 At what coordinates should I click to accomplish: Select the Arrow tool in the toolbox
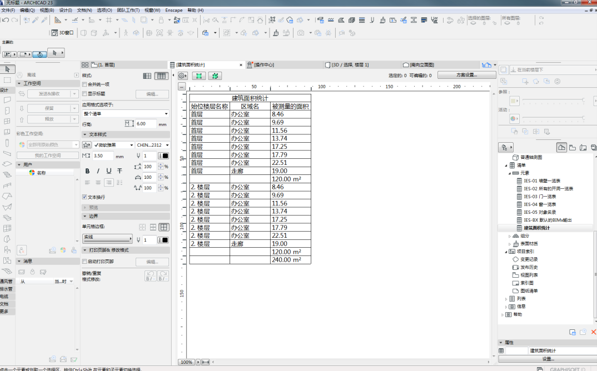[7, 69]
